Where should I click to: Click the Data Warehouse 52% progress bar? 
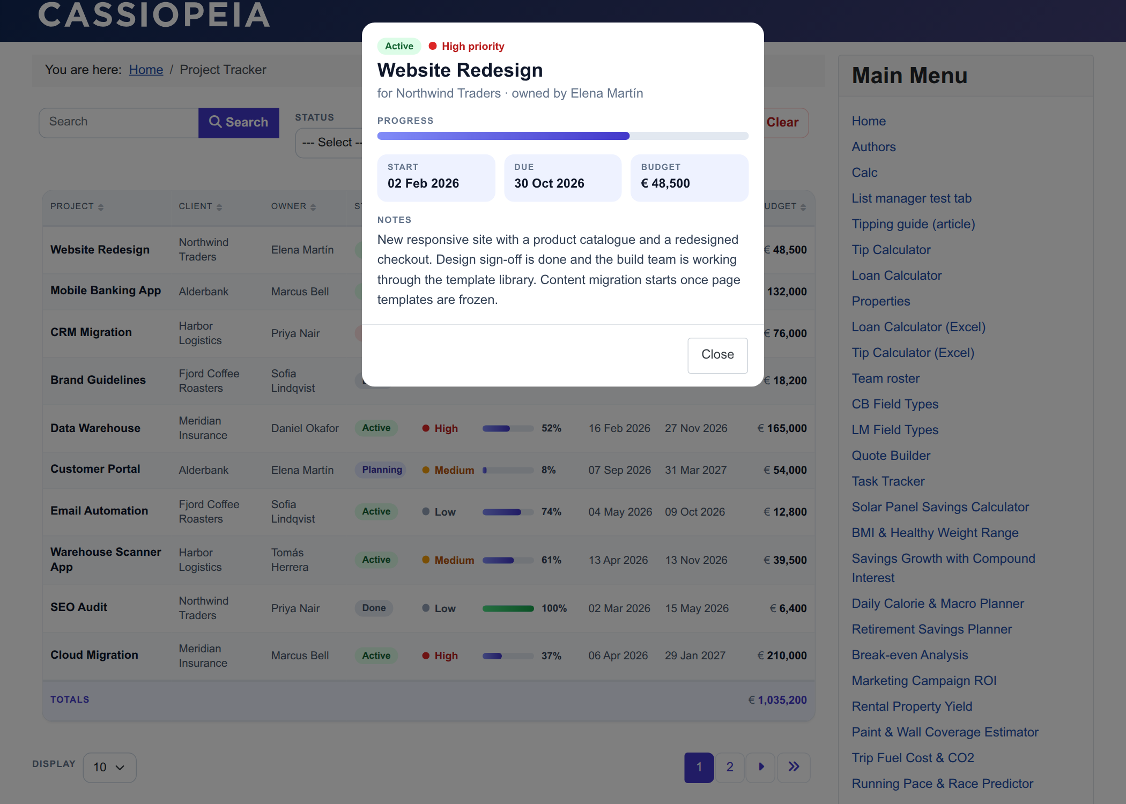tap(508, 428)
